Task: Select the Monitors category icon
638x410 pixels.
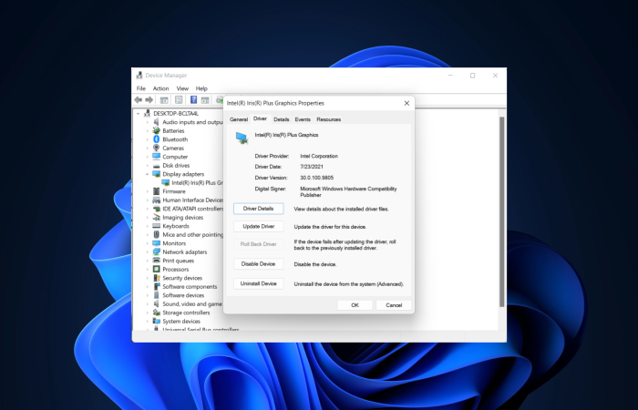Action: [156, 243]
